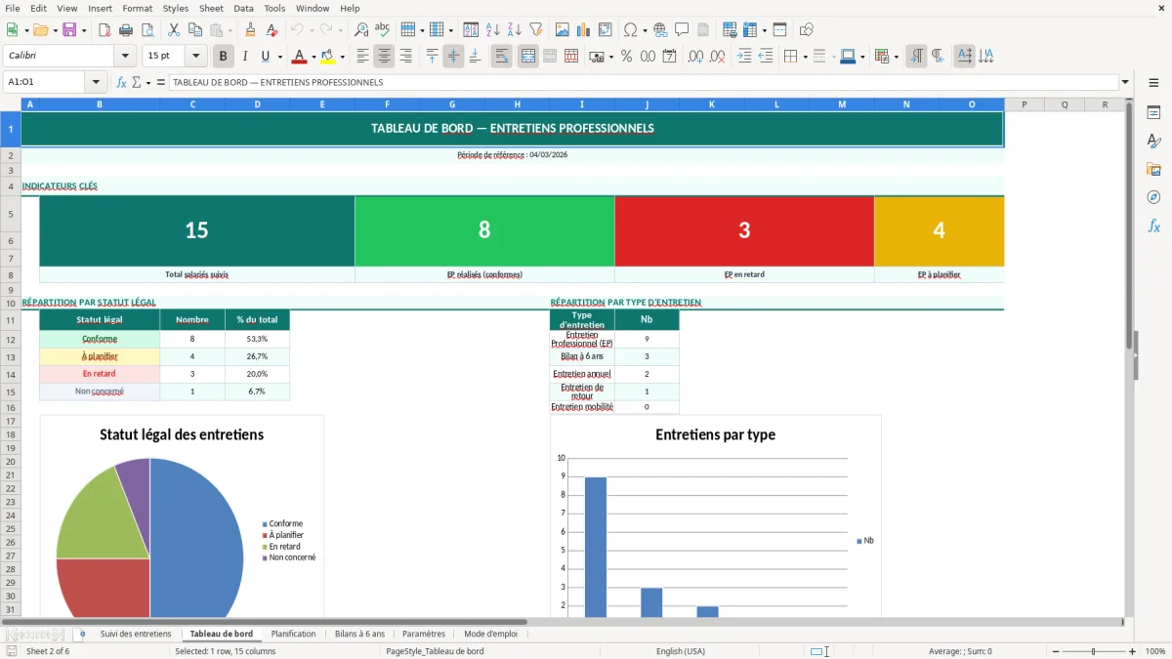Toggle Bold formatting
Image resolution: width=1172 pixels, height=659 pixels.
point(224,57)
